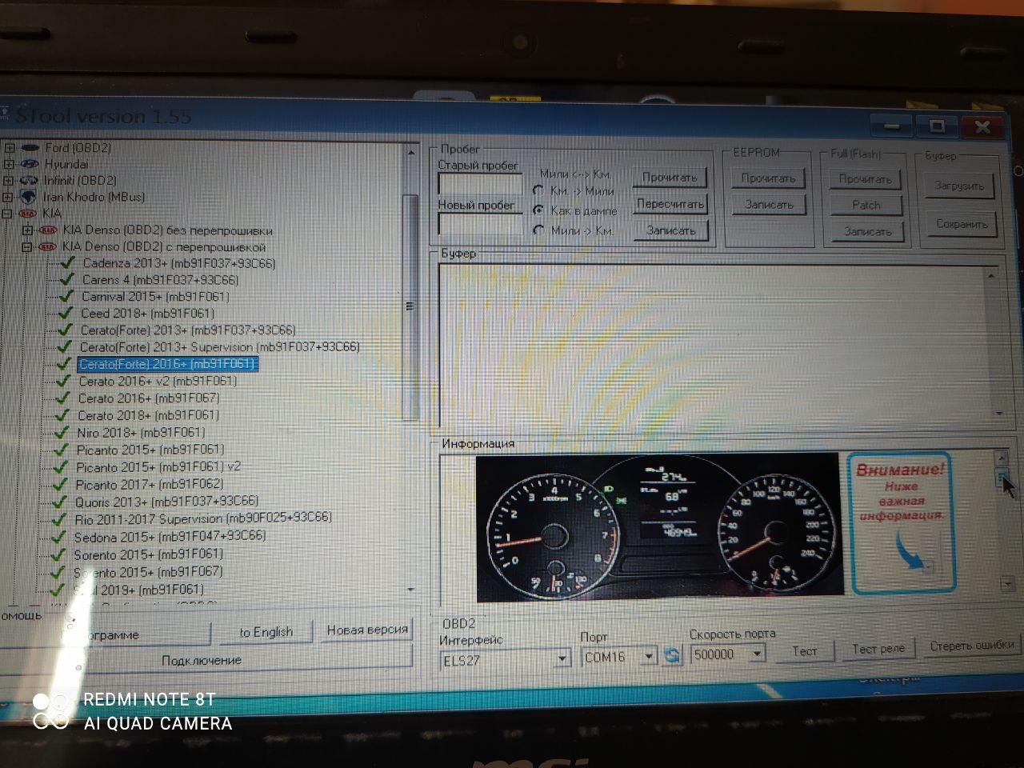Viewport: 1024px width, 768px height.
Task: Expand the Iran Khodro (MBus) node
Action: click(x=9, y=197)
